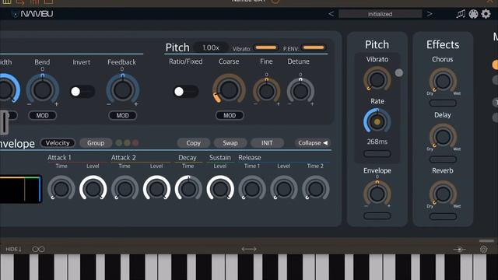Click the empty slot button under Chorus

443,103
